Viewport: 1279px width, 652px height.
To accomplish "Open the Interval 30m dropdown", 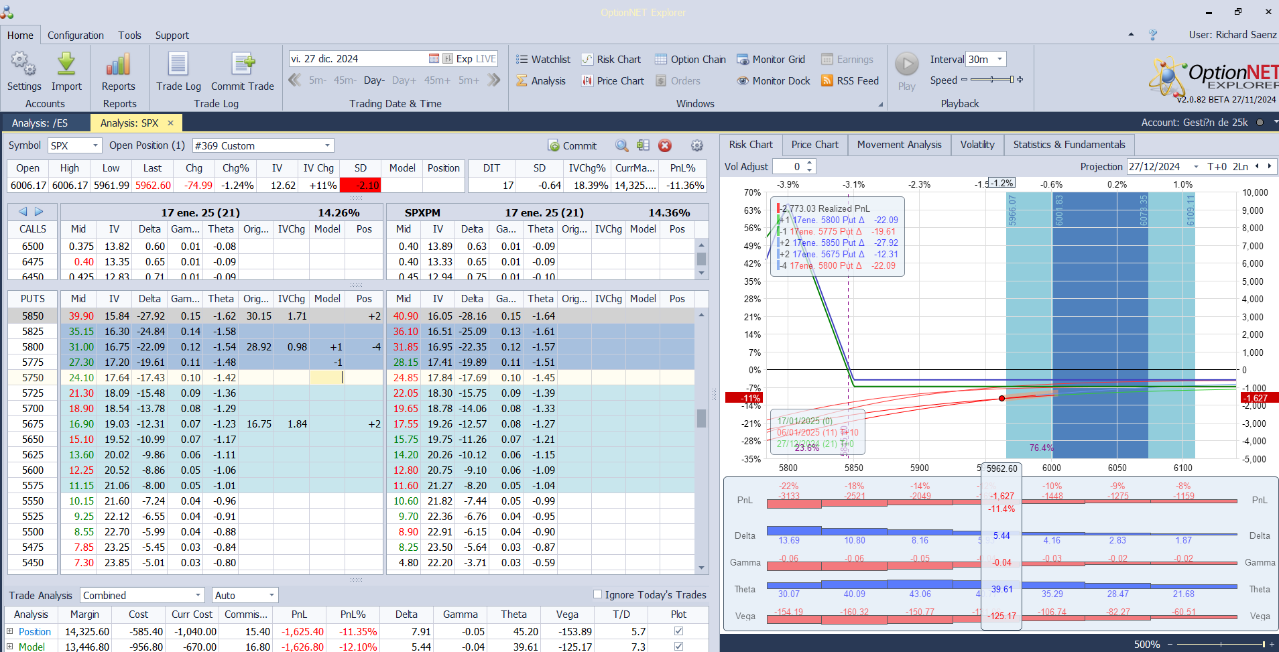I will 999,59.
